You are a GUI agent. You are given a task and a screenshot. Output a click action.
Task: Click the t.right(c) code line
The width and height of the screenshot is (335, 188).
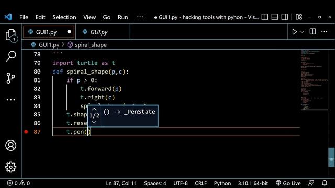pyautogui.click(x=97, y=97)
